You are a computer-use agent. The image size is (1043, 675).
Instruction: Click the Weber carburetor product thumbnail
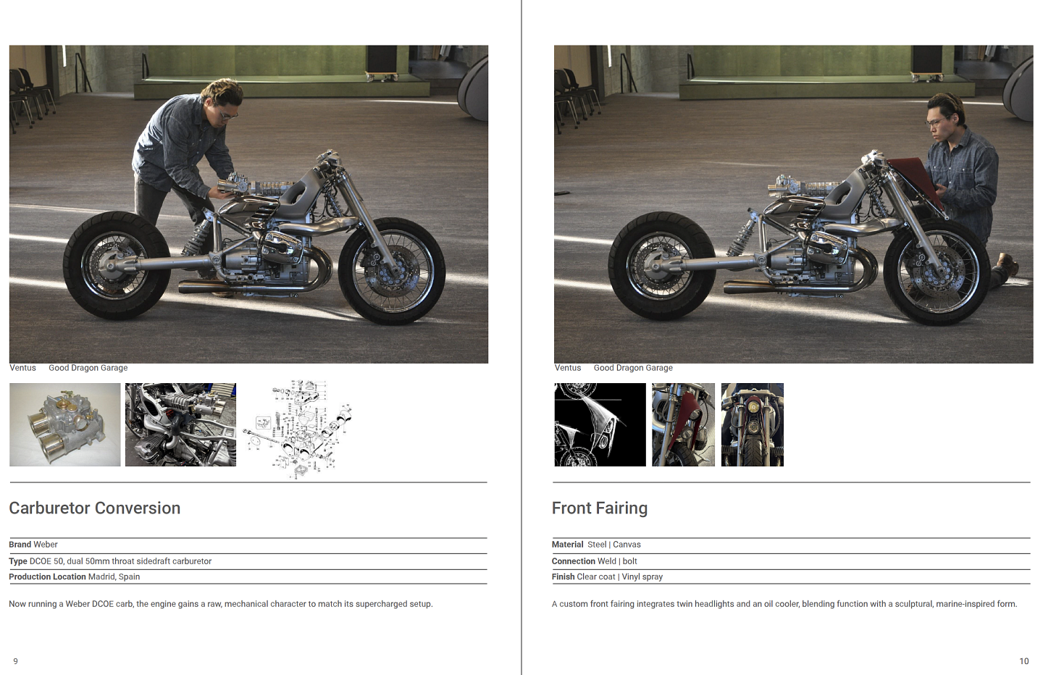click(65, 424)
